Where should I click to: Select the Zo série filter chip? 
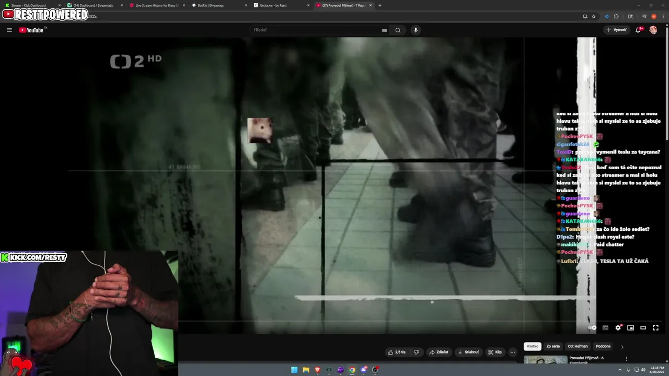(553, 346)
